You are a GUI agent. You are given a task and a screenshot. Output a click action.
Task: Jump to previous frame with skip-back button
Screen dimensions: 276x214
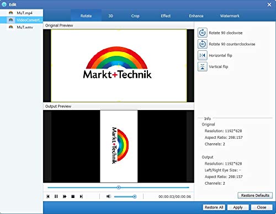48,196
